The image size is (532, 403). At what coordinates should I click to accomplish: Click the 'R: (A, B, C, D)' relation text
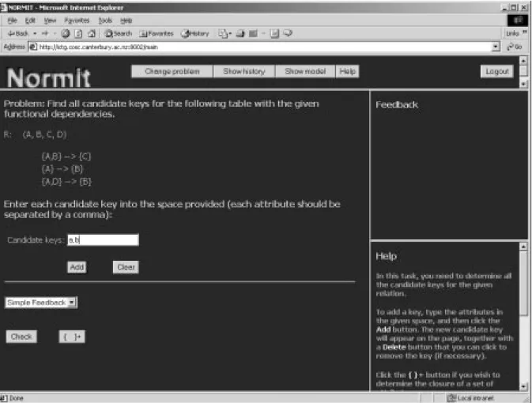pos(35,134)
